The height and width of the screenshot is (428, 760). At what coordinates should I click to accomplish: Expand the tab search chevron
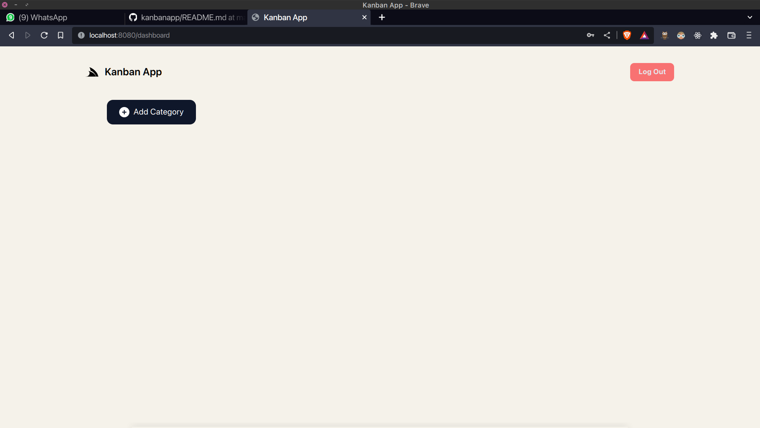point(750,17)
